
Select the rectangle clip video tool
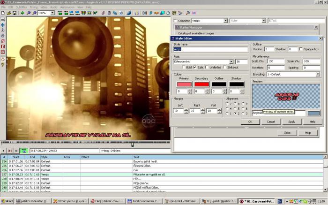(x=3, y=46)
